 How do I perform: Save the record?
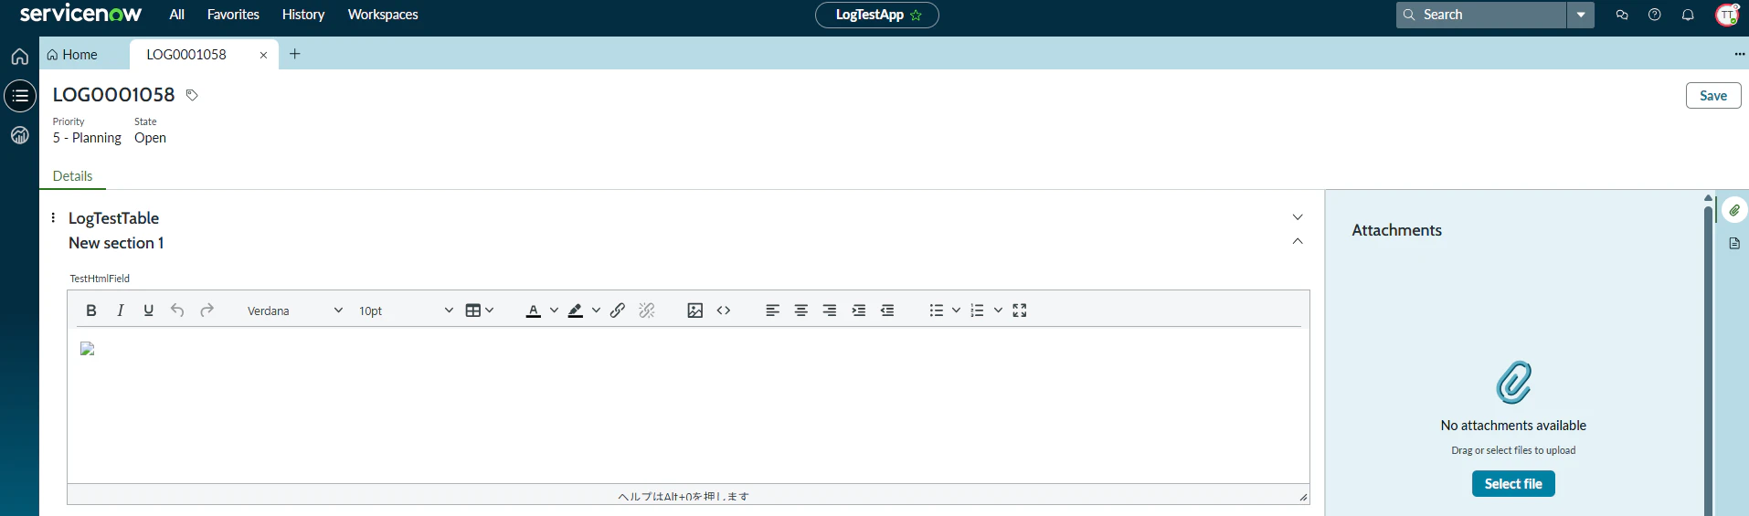point(1713,96)
